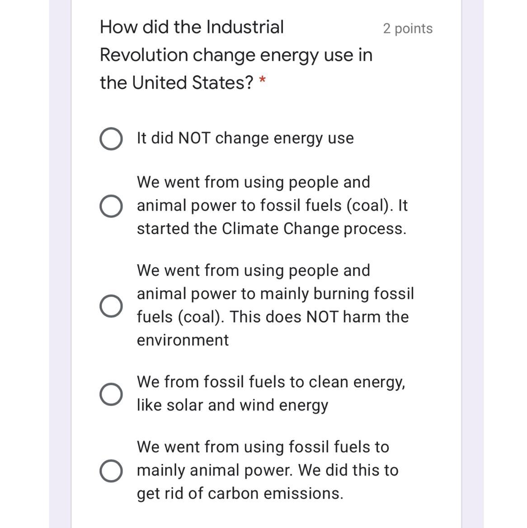
Task: Click the 'animal power to mainly burning fossil' text line
Action: 275,294
